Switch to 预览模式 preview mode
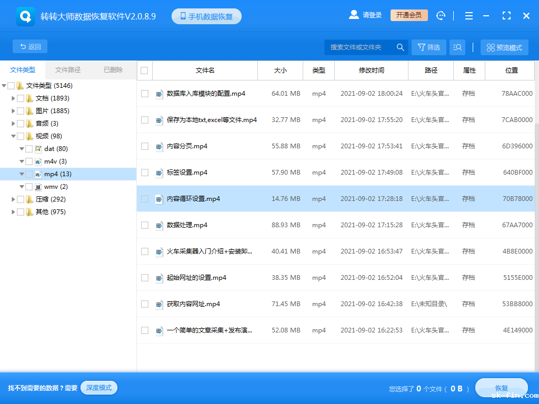The height and width of the screenshot is (404, 539). tap(504, 47)
